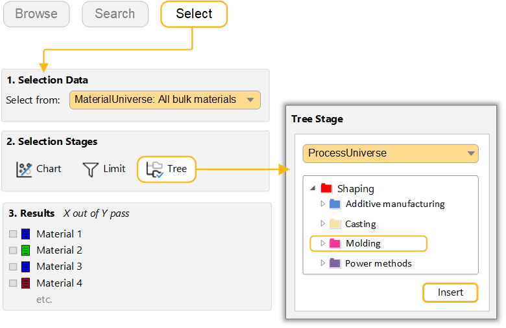Click the Casting folder icon

[335, 224]
